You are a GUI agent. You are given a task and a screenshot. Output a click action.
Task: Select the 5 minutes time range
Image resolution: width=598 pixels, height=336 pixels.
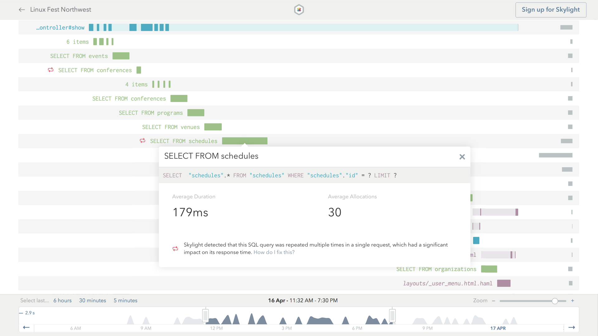pyautogui.click(x=125, y=300)
